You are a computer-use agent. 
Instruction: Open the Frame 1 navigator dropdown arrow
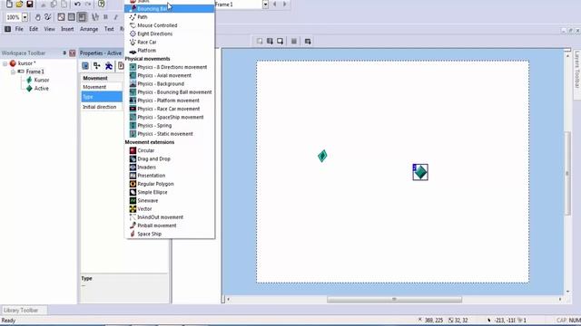tap(265, 5)
